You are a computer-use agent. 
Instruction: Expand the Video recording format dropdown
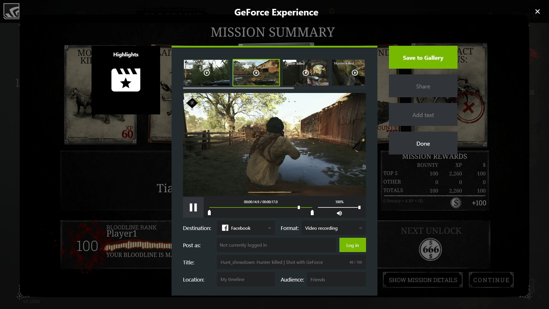click(333, 228)
